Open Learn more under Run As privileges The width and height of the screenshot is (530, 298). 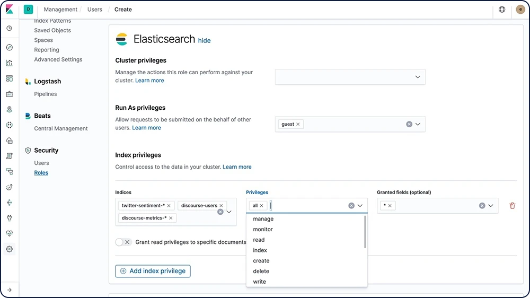click(146, 128)
